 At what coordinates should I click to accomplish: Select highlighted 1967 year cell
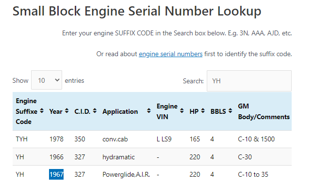tap(56, 174)
